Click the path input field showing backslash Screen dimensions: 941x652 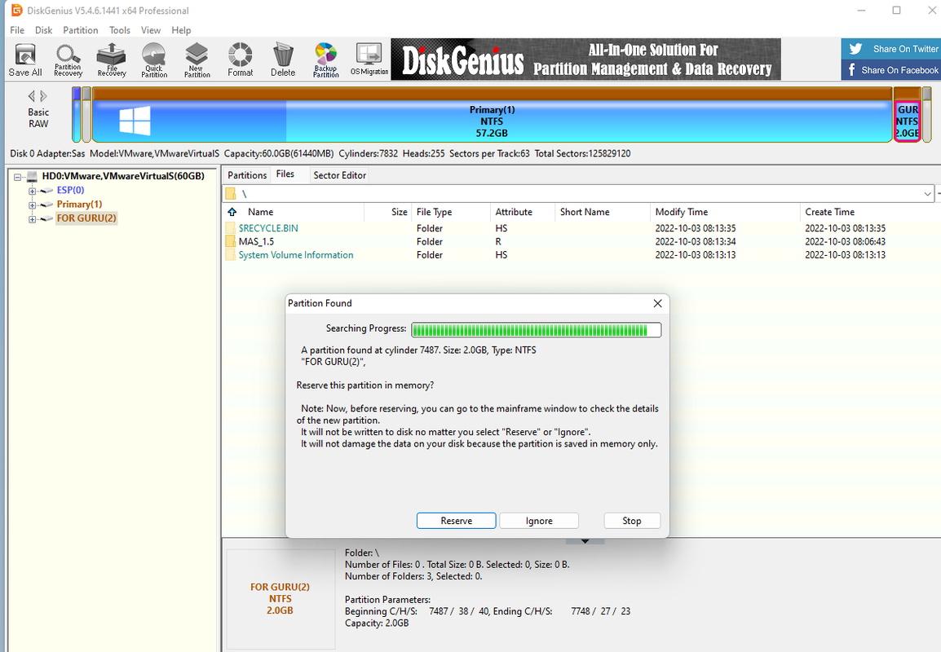(x=579, y=194)
